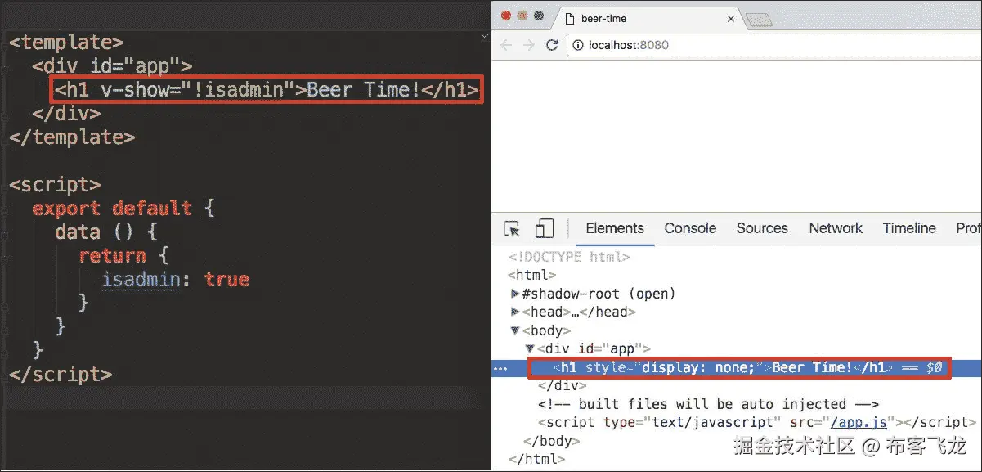Click the yellow minimize window button

(x=522, y=15)
